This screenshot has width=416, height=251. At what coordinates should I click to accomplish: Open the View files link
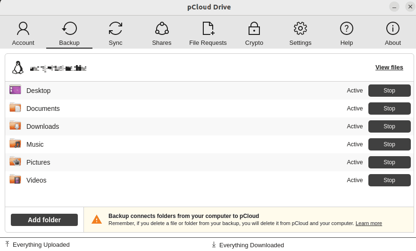tap(389, 67)
